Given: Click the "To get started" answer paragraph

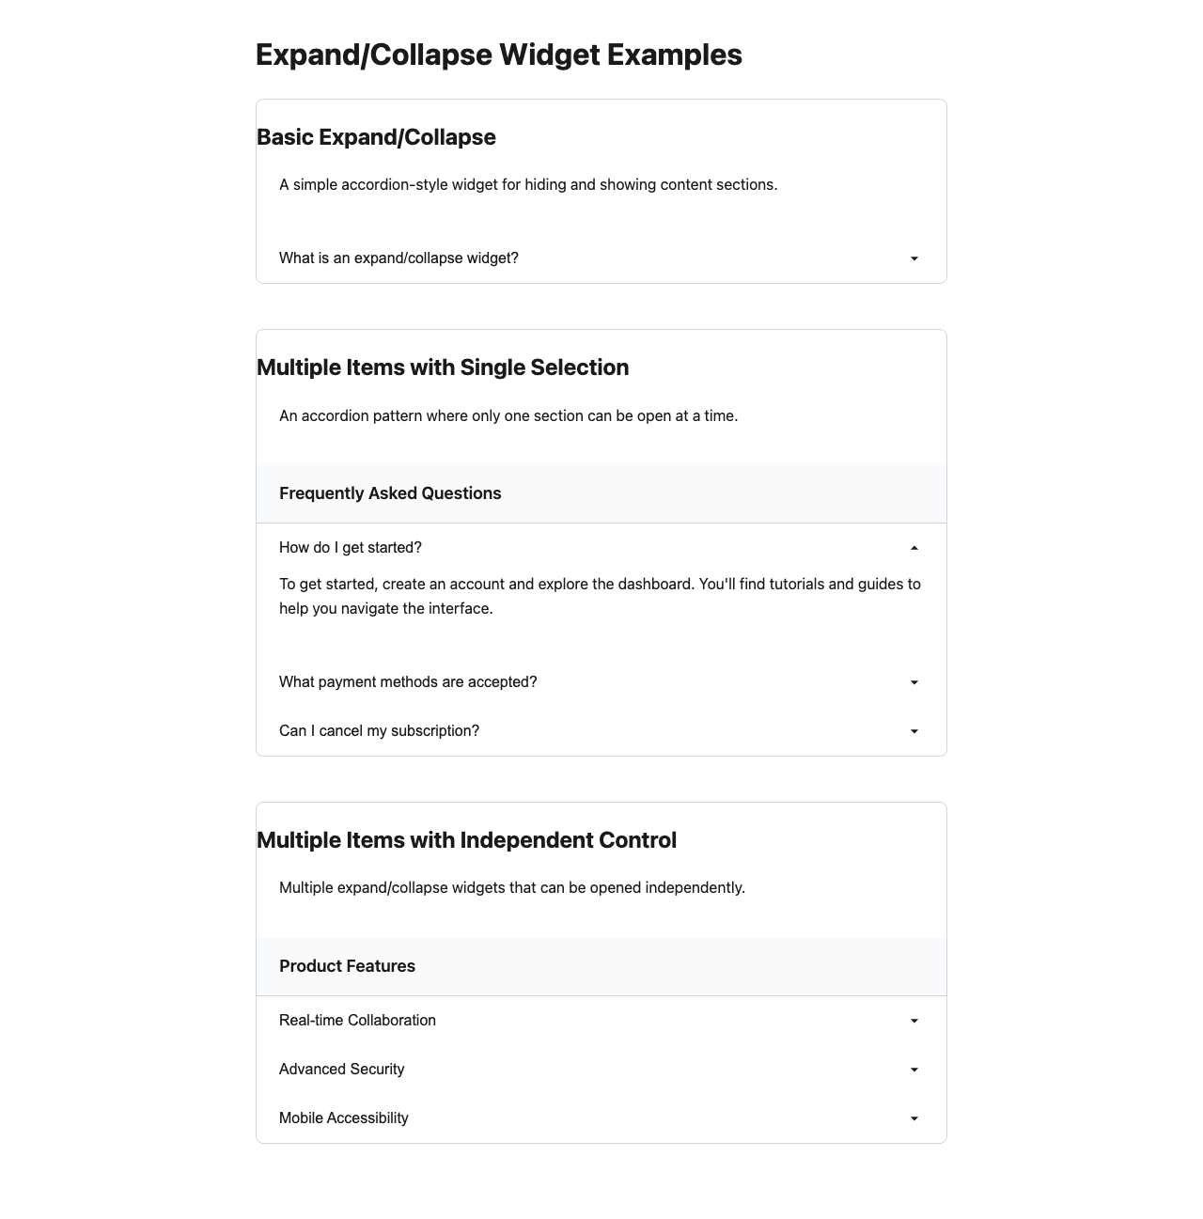Looking at the screenshot, I should 600,596.
